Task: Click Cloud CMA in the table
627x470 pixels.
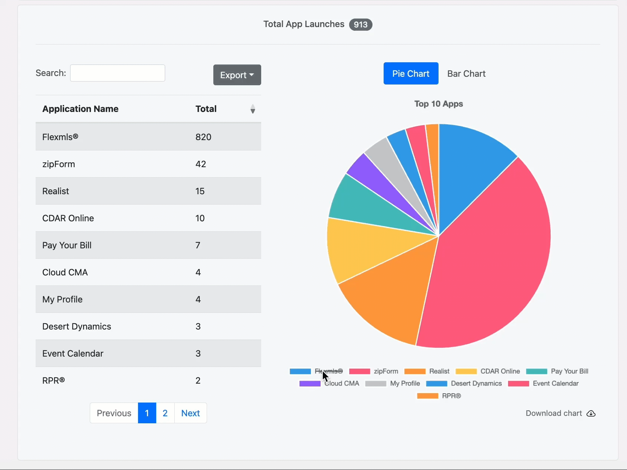Action: (65, 272)
